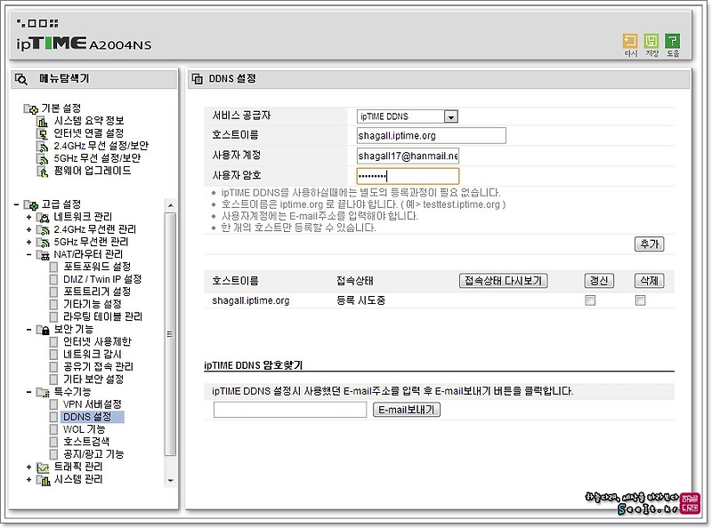Click the 트래픽 관리 graph icon
Viewport: 712px width, 528px height.
tap(43, 468)
